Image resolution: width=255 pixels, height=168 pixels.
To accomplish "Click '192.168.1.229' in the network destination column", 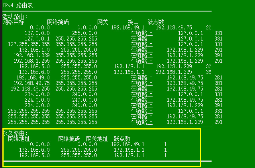I will (x=32, y=55).
